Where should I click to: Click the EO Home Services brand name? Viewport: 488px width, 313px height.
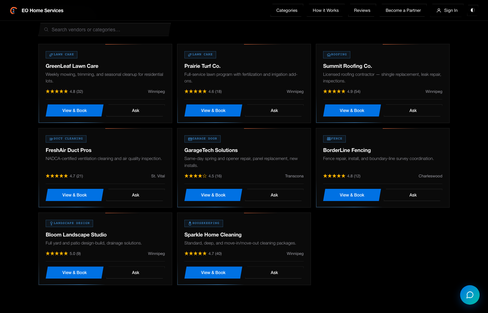pos(43,10)
